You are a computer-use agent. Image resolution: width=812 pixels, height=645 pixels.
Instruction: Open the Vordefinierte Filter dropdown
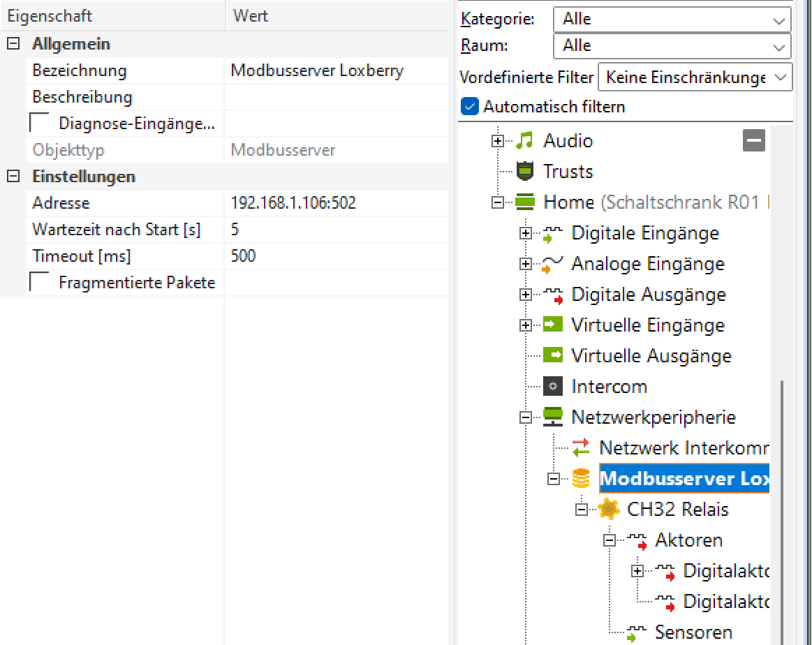click(x=695, y=77)
